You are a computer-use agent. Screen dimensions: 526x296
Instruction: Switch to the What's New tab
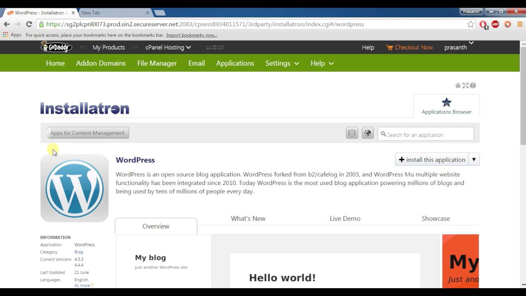click(x=248, y=218)
